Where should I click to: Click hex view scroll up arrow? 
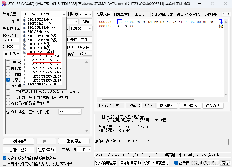coord(226,22)
